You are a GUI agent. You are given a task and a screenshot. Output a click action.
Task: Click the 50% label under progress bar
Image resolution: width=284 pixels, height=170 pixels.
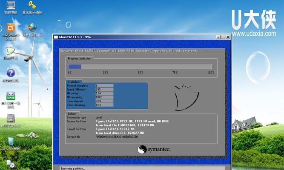[x=141, y=73]
